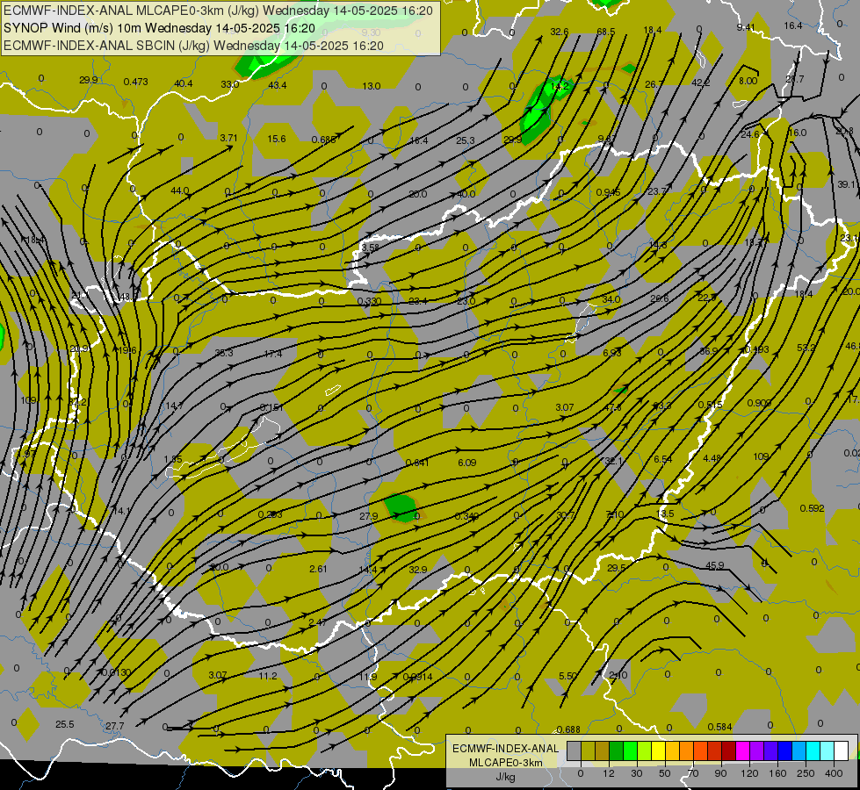This screenshot has height=790, width=860.
Task: Click legend scale label 70
Action: pyautogui.click(x=693, y=773)
